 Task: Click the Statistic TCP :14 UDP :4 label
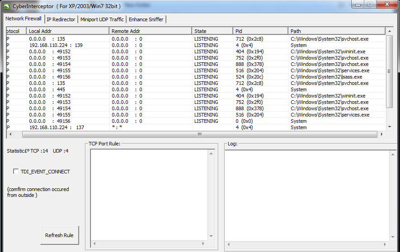(38, 151)
